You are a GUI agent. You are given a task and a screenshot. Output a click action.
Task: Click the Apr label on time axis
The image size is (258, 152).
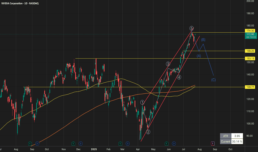pos(138,149)
